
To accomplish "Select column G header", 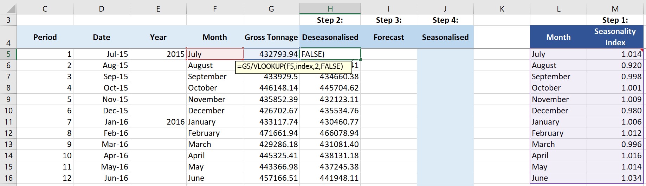I will tap(271, 9).
